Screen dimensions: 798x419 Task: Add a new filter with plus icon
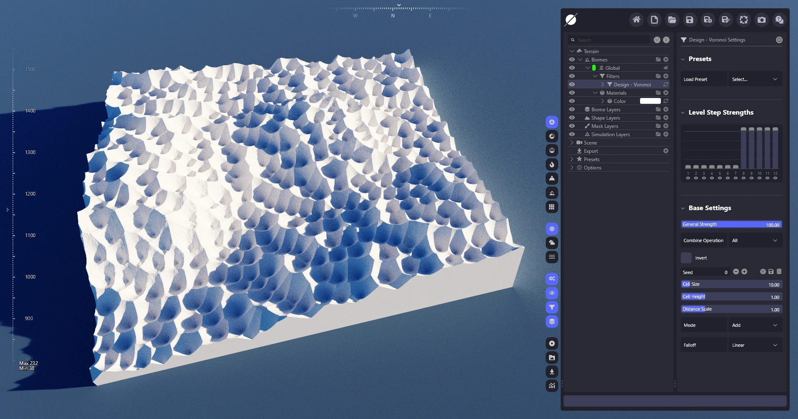click(x=666, y=76)
